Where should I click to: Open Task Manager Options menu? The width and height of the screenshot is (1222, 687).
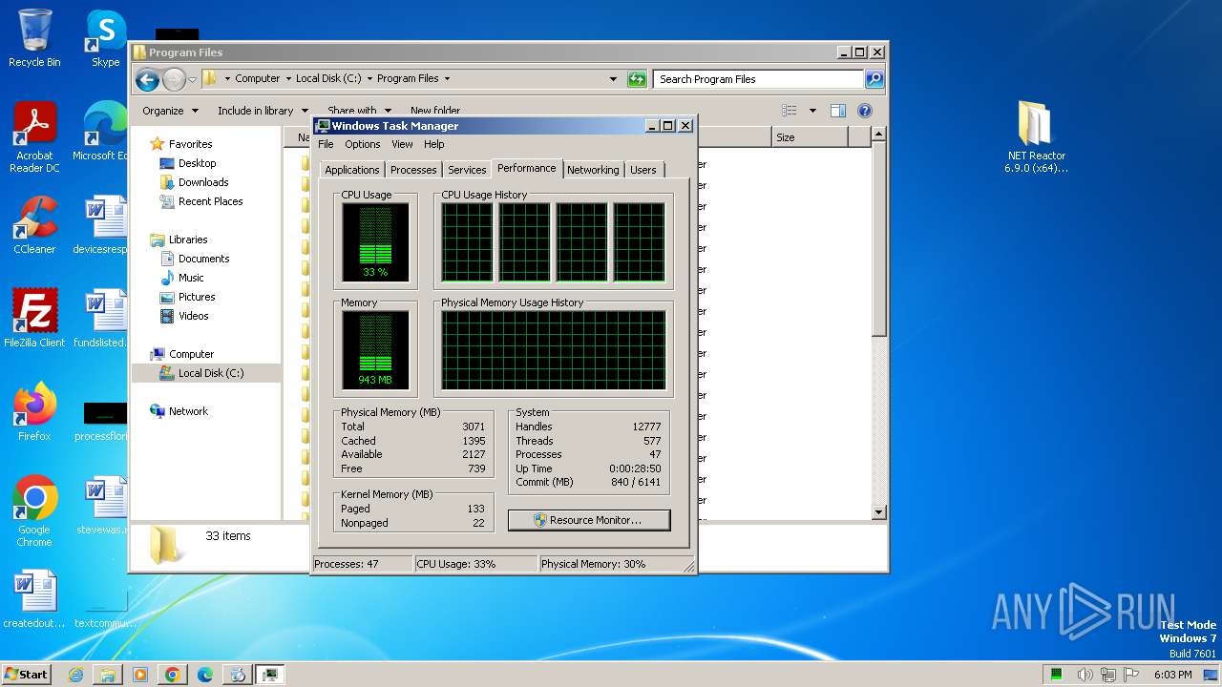point(362,144)
